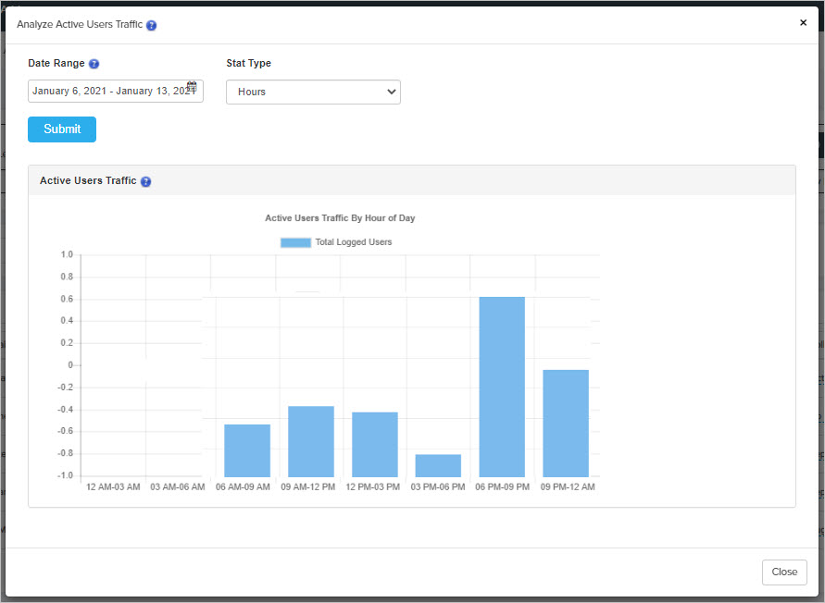Click the 12 AM-03 AM axis label

coord(113,487)
